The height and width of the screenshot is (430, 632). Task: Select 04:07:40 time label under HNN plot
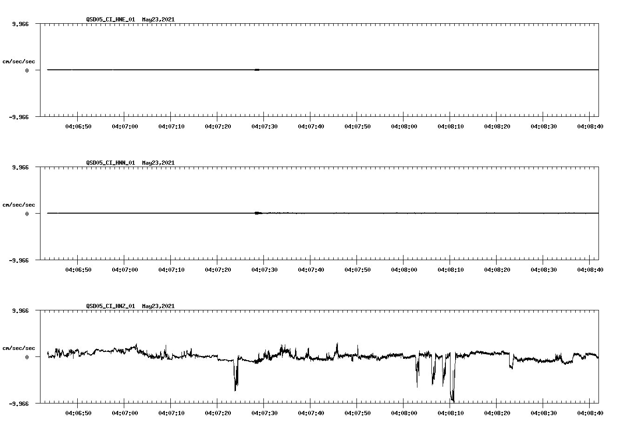tap(311, 270)
